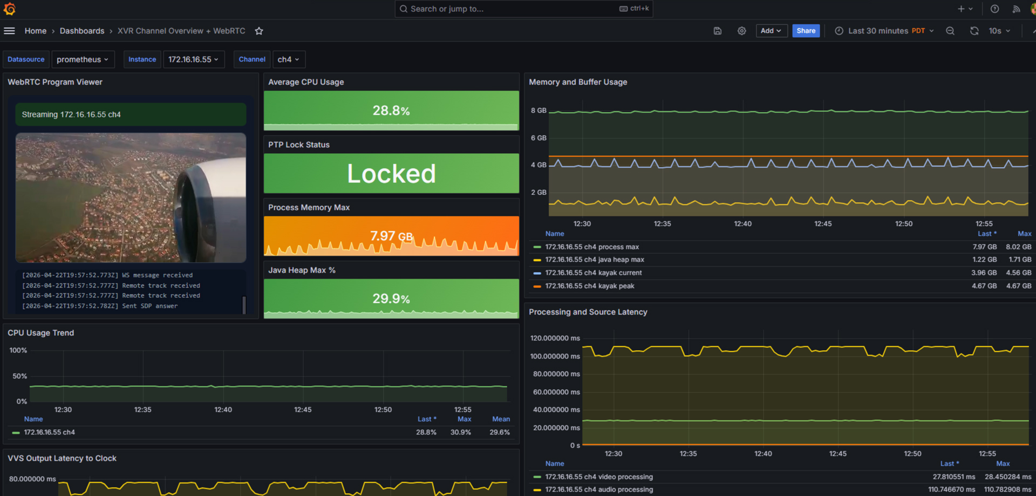
Task: Sort memory legend by Last column
Action: pos(987,234)
